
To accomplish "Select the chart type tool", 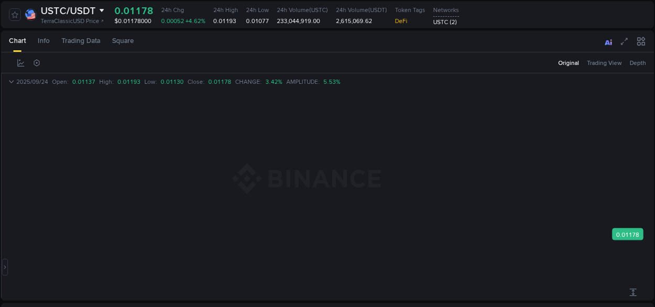I will [20, 62].
